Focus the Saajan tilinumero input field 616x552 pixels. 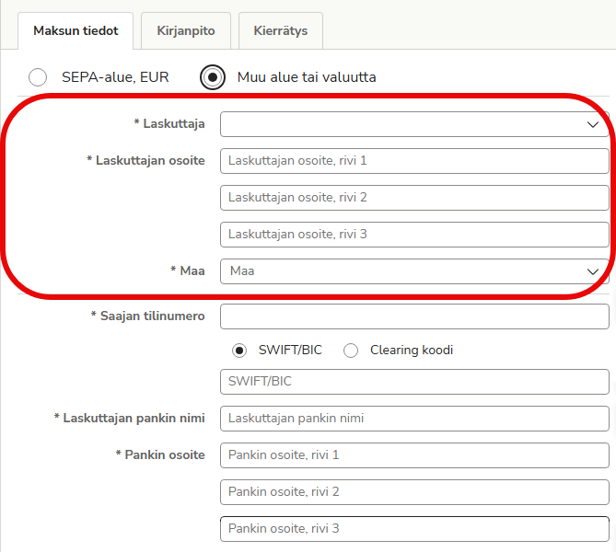pyautogui.click(x=414, y=316)
